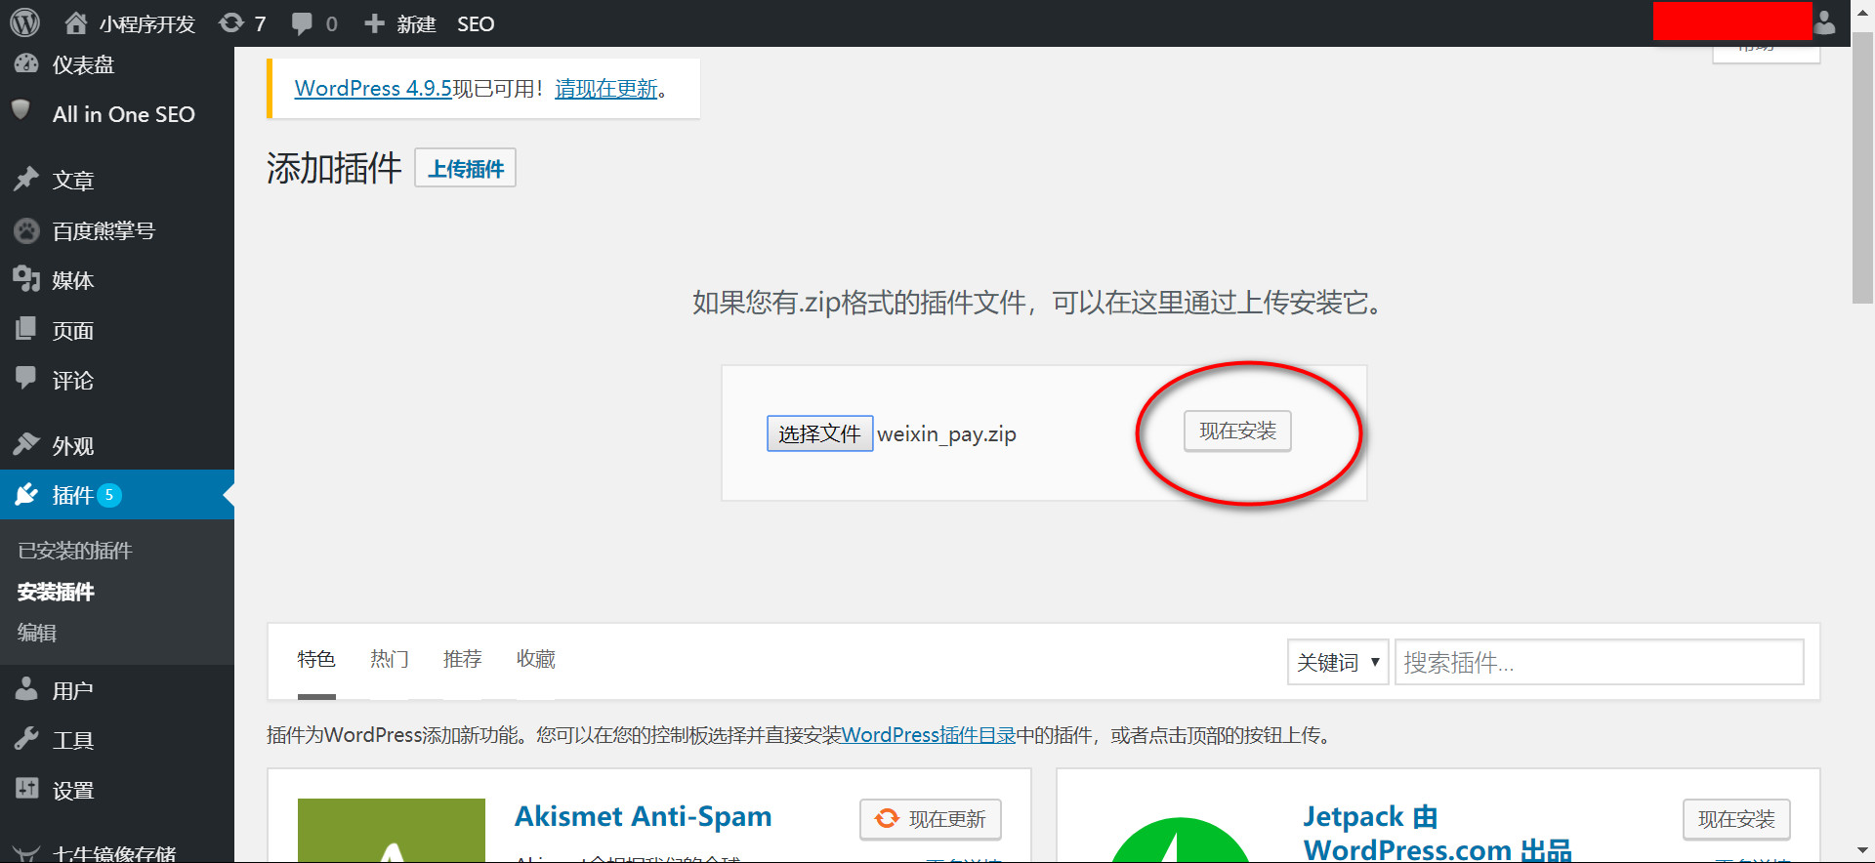Click the 百度熊掌号 paw icon

tap(26, 230)
